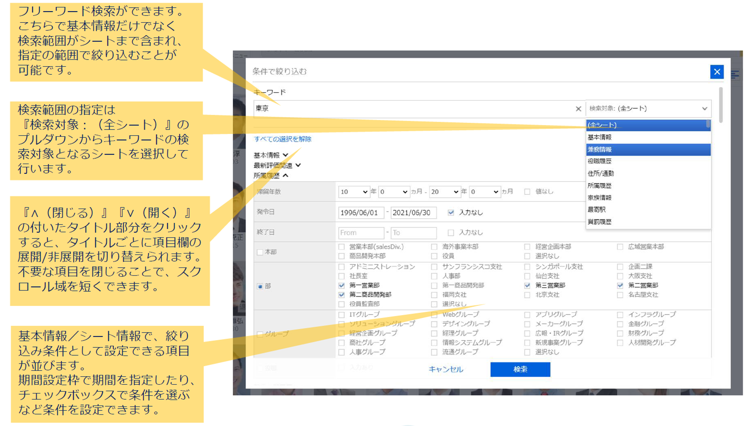Check 営業本部(salesDiv.) checkbox
This screenshot has height=426, width=750.
coord(342,247)
